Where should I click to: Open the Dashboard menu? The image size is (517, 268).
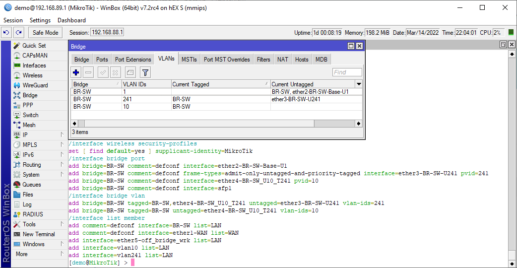pyautogui.click(x=71, y=20)
